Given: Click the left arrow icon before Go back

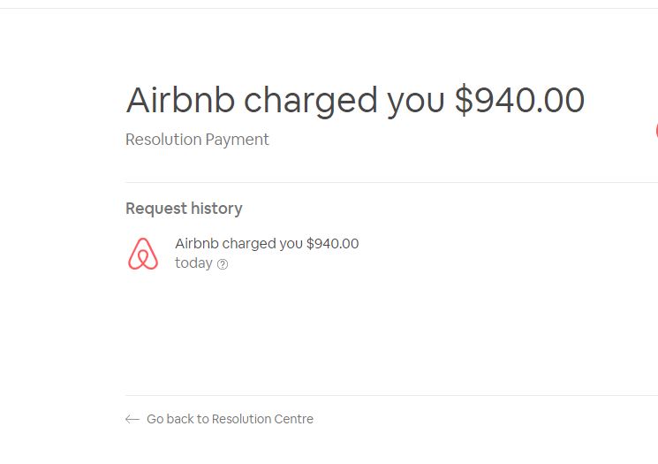Looking at the screenshot, I should 132,419.
